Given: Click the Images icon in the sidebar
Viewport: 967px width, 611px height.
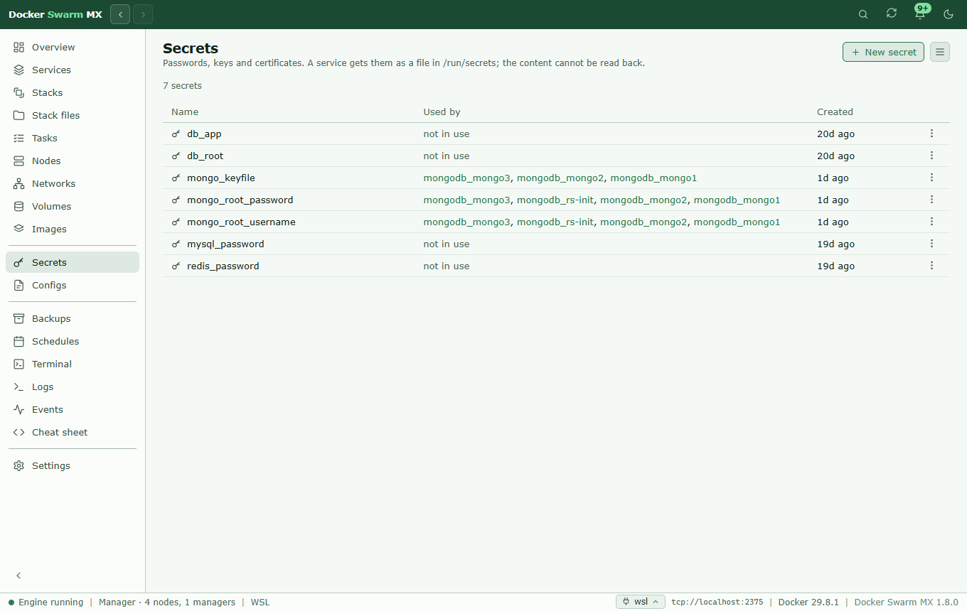Looking at the screenshot, I should pyautogui.click(x=19, y=229).
